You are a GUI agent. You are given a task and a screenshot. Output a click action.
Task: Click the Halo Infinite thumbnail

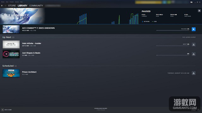coord(11,45)
